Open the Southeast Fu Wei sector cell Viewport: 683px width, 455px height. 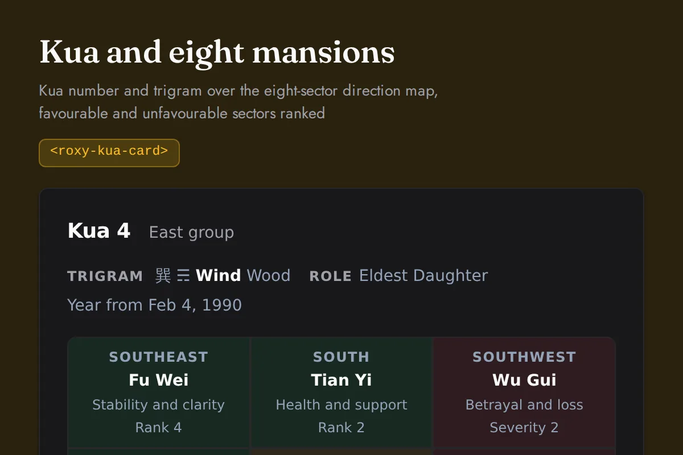(159, 392)
